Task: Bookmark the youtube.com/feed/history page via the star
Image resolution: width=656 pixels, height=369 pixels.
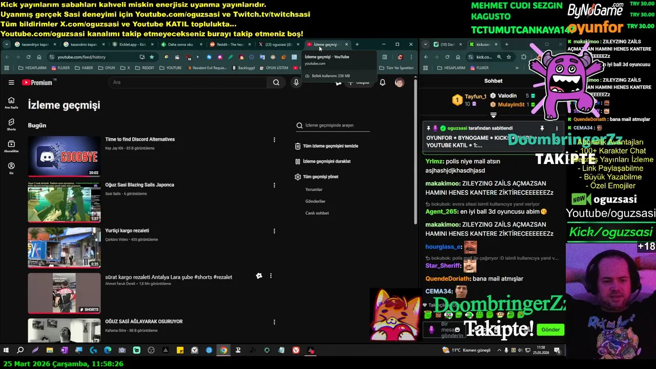Action: [x=152, y=57]
